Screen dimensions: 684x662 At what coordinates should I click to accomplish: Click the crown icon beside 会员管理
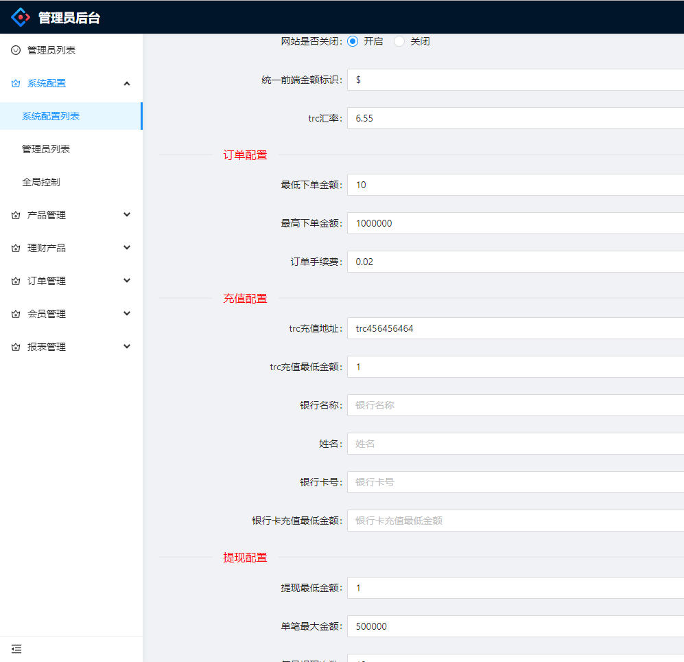pos(16,315)
